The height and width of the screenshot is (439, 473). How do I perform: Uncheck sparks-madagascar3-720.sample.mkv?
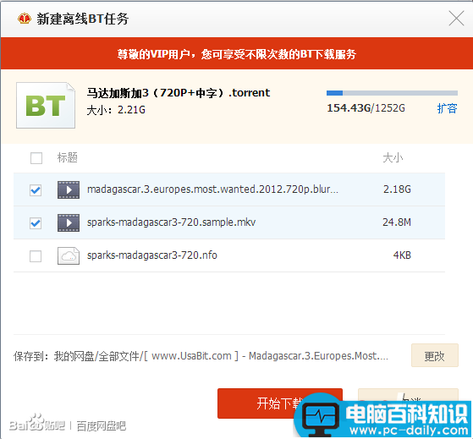click(36, 223)
